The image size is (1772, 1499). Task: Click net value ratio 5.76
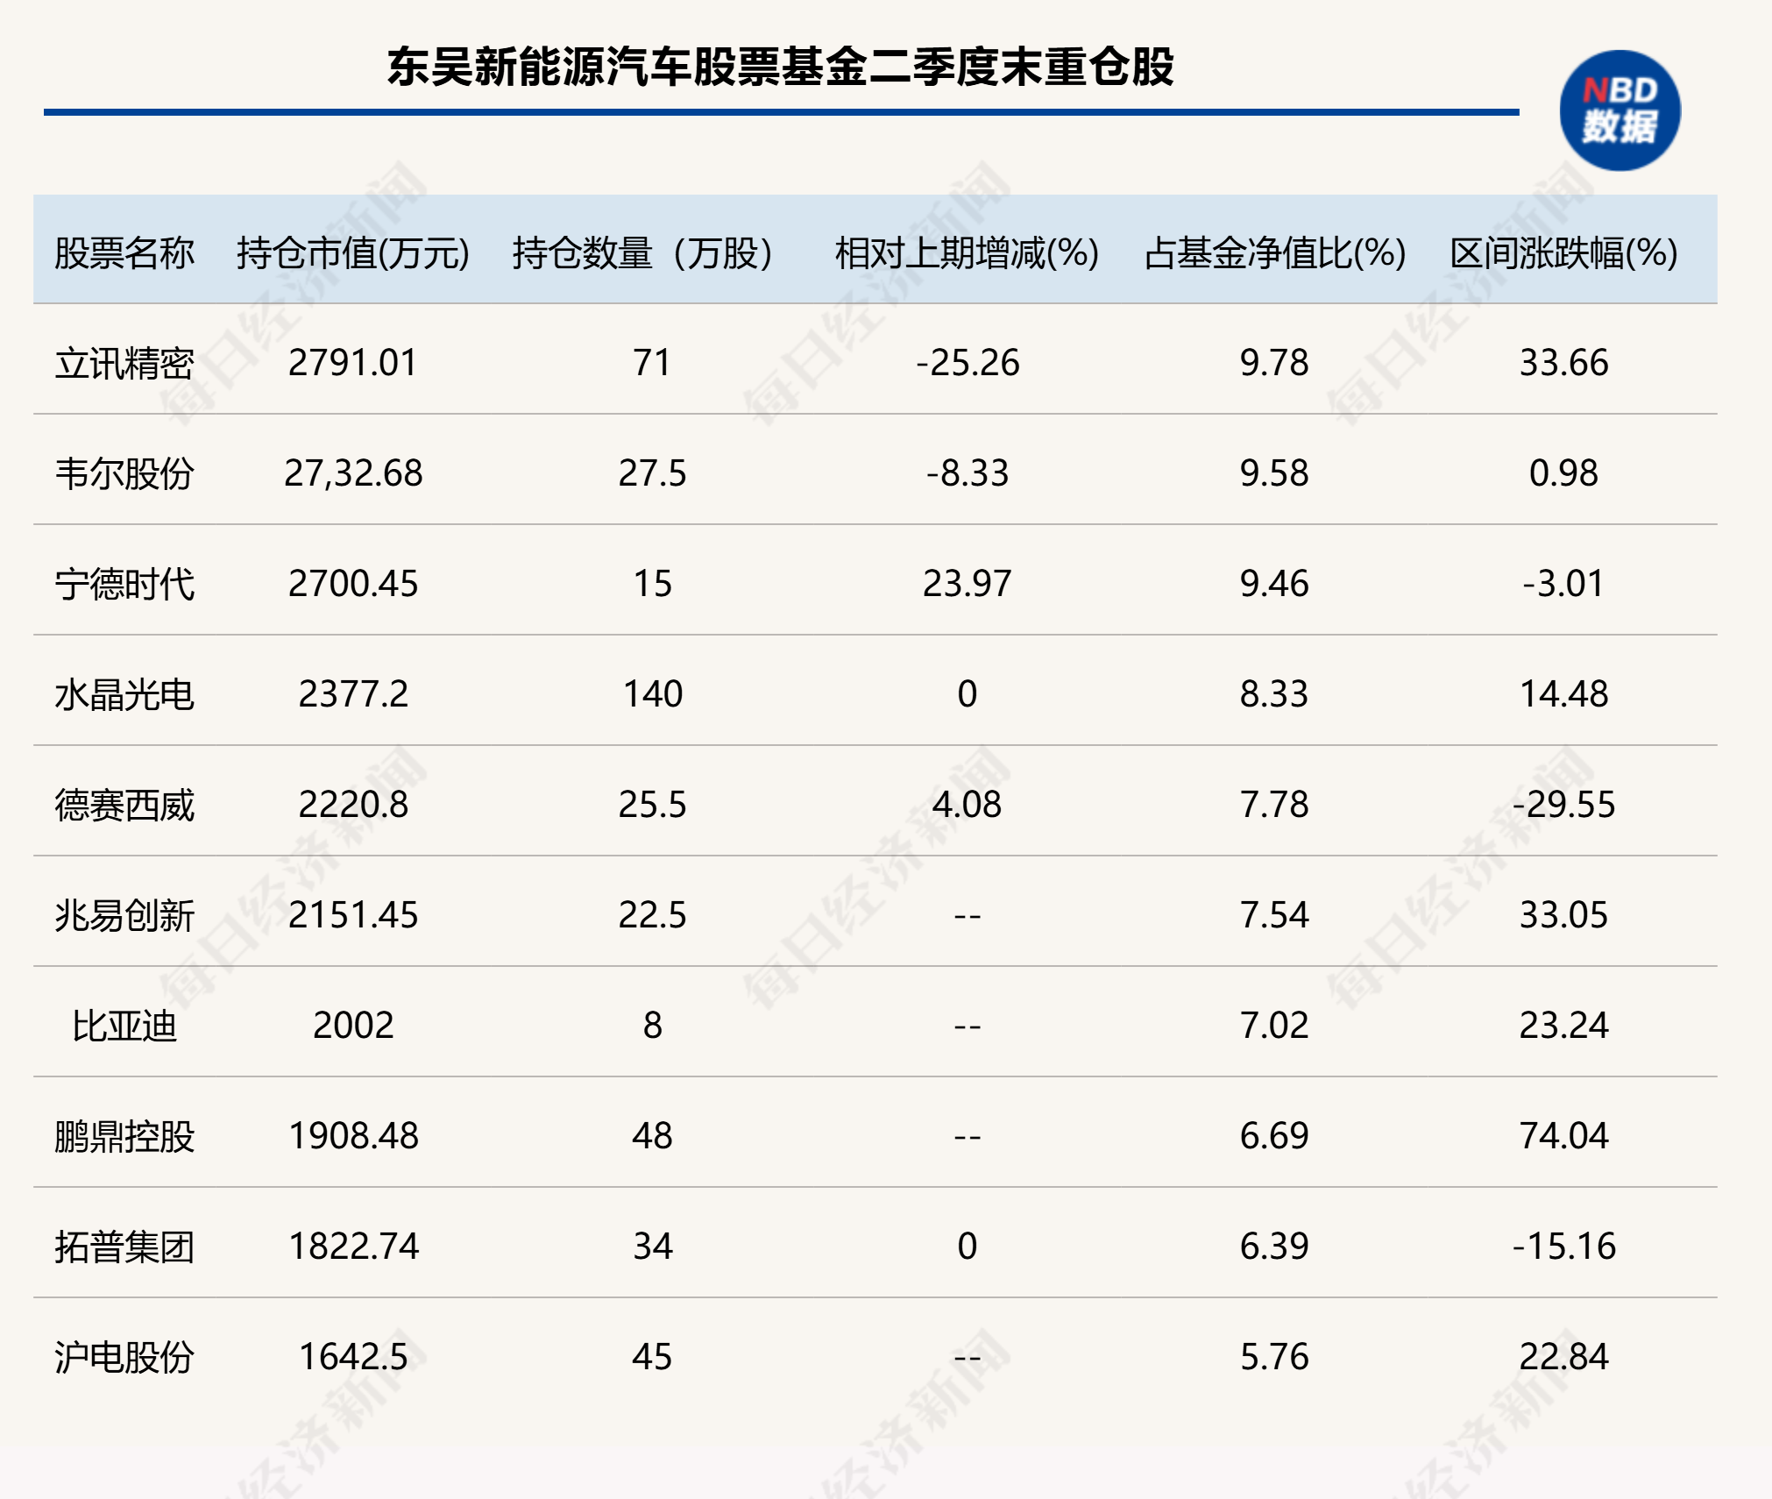(x=1274, y=1357)
